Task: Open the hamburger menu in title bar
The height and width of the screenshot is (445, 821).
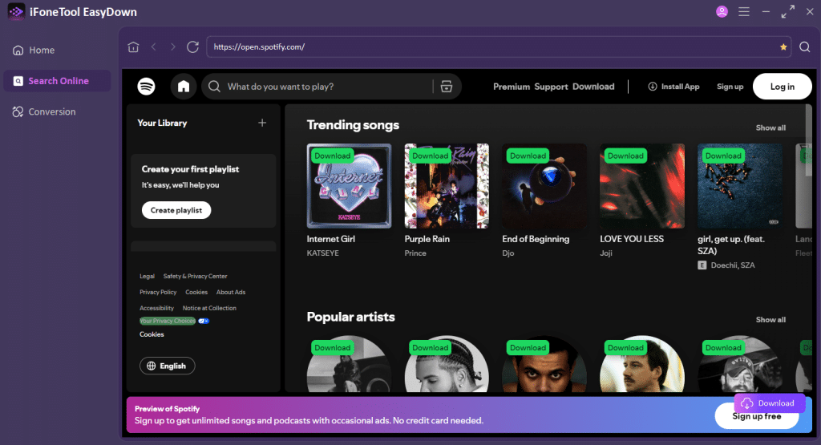Action: point(743,12)
